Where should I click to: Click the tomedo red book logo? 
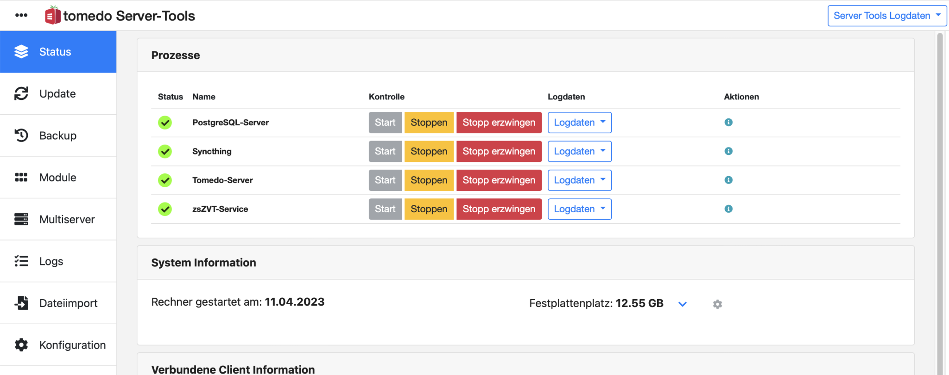point(52,15)
